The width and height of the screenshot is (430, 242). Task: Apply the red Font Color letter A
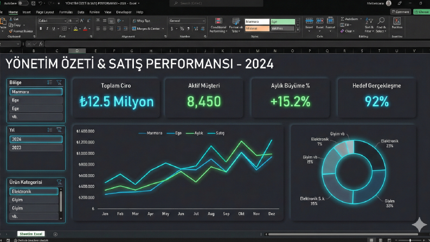click(85, 29)
